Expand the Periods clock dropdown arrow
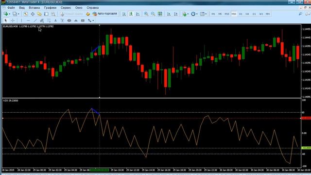The image size is (311, 175). coord(197,14)
